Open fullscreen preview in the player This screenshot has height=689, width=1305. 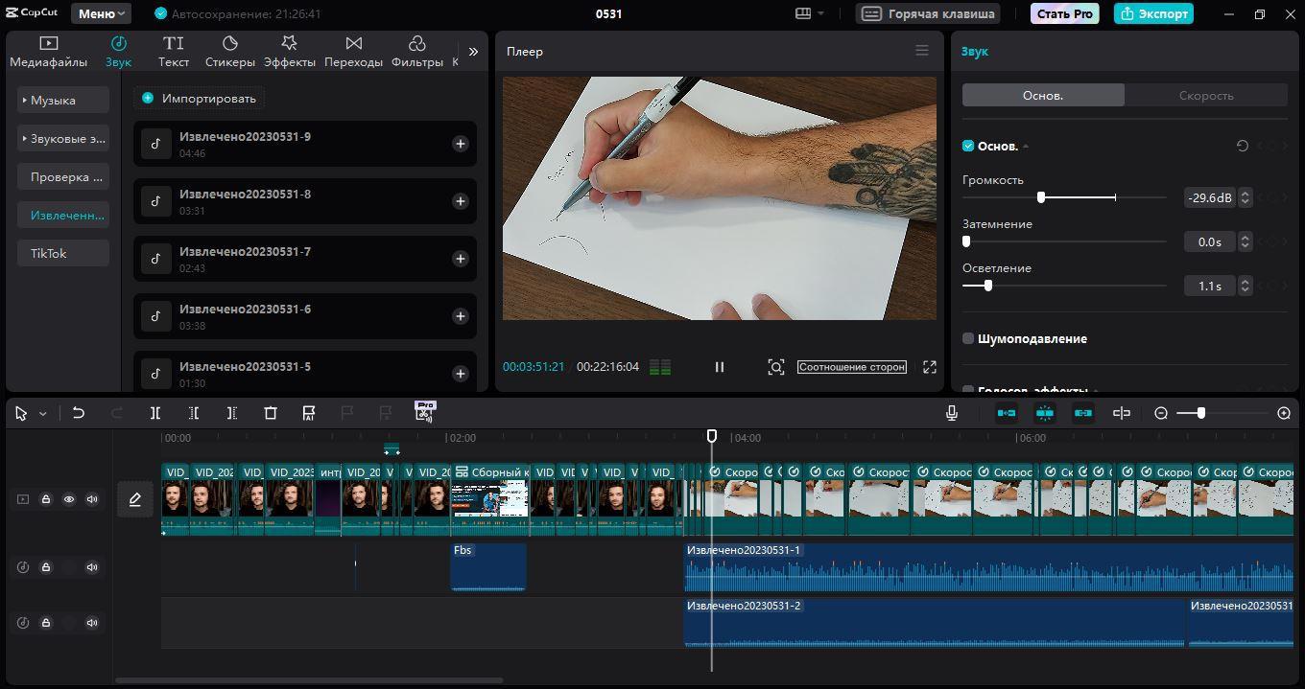tap(929, 367)
